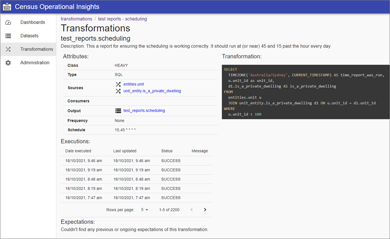Click dataset icon beside test_reports.scheduling output
This screenshot has height=239, width=390.
pos(118,111)
